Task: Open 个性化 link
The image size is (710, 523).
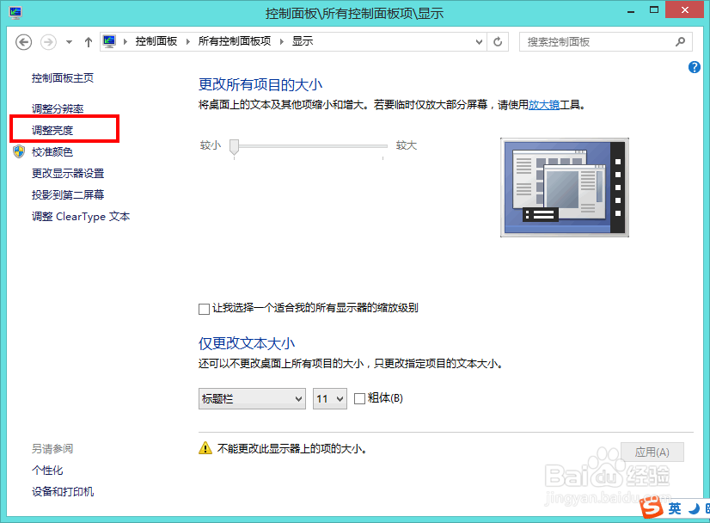Action: pyautogui.click(x=47, y=471)
